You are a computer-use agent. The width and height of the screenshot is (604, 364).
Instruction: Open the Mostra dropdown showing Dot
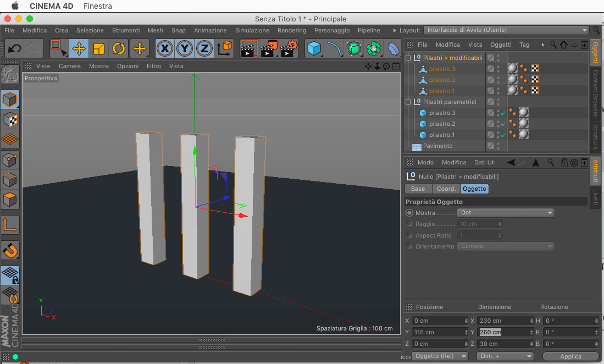[x=506, y=213]
